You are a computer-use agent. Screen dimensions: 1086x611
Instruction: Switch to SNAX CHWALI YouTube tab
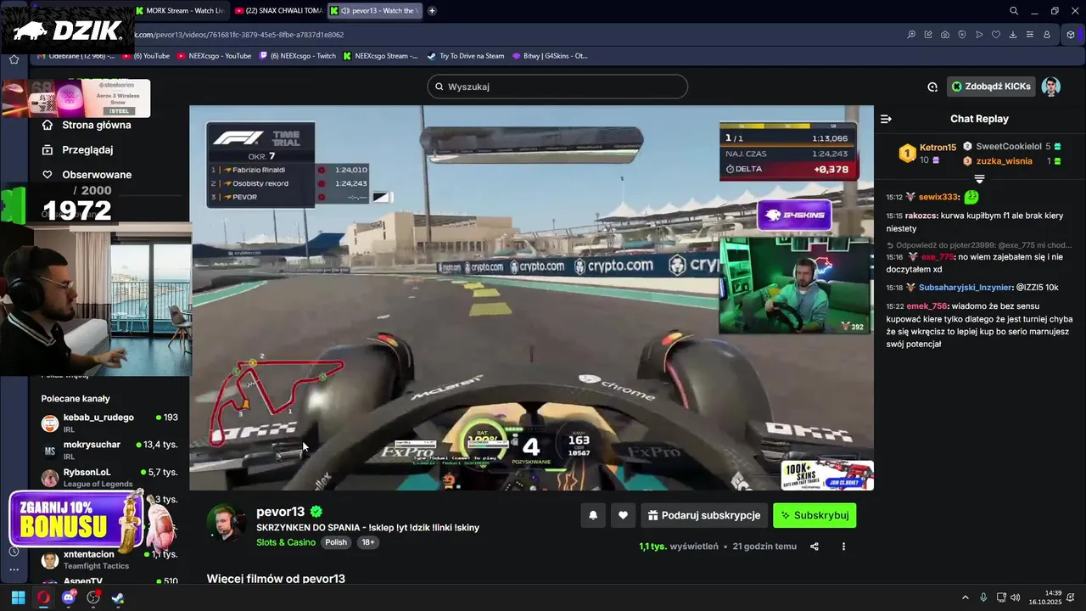pos(278,10)
